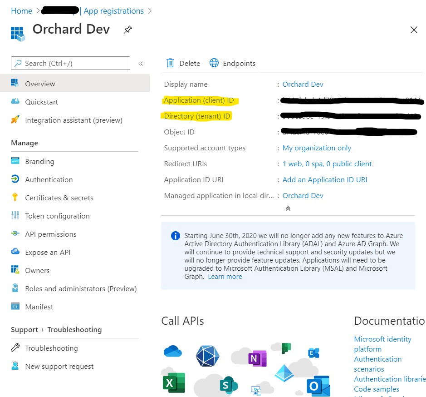The height and width of the screenshot is (397, 426).
Task: Click Add an Application ID URI
Action: click(325, 179)
